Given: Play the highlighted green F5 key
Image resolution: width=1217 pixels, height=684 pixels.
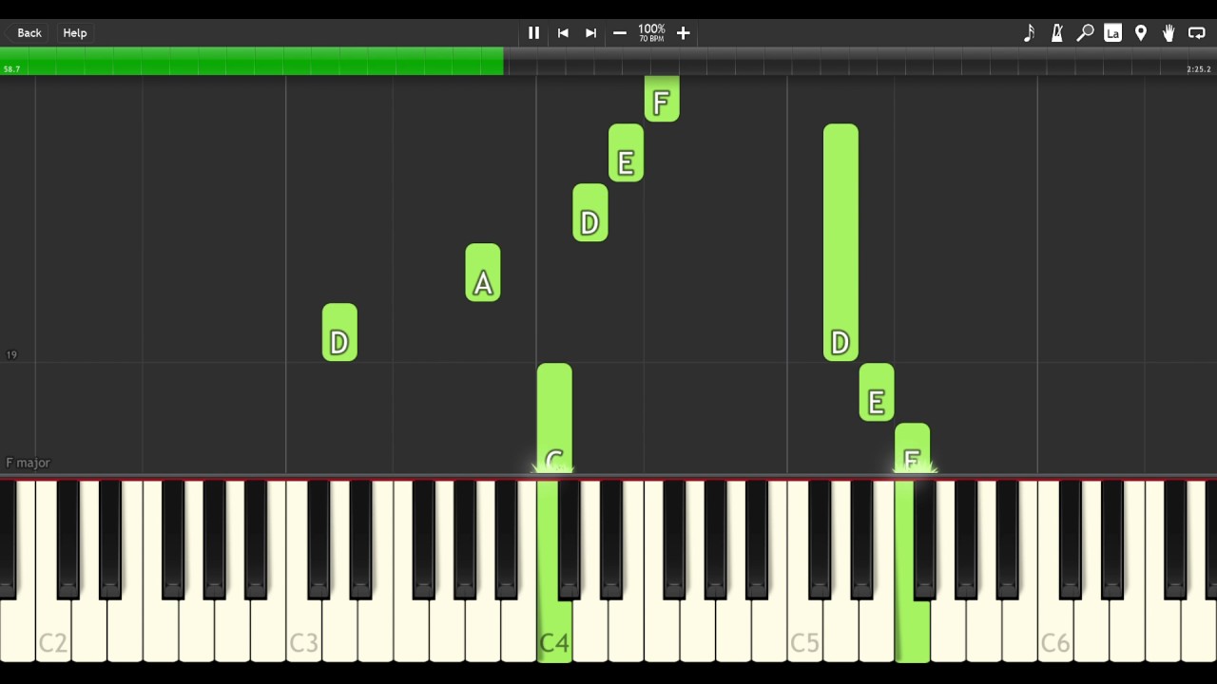Looking at the screenshot, I should [912, 632].
